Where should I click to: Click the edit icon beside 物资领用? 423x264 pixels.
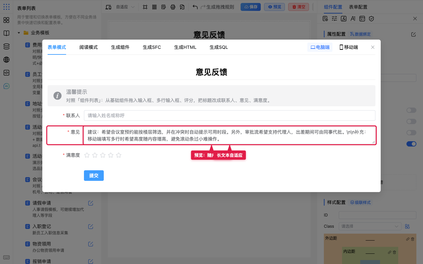pyautogui.click(x=91, y=244)
